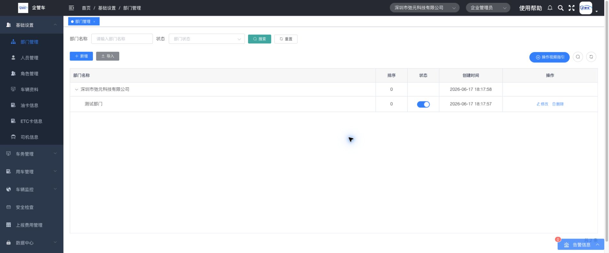Image resolution: width=609 pixels, height=253 pixels.
Task: Open notifications via the bell icon
Action: [550, 8]
